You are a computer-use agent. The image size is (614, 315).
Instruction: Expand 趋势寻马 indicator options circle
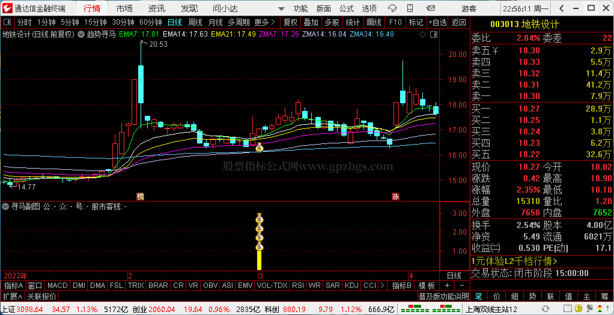coord(81,34)
